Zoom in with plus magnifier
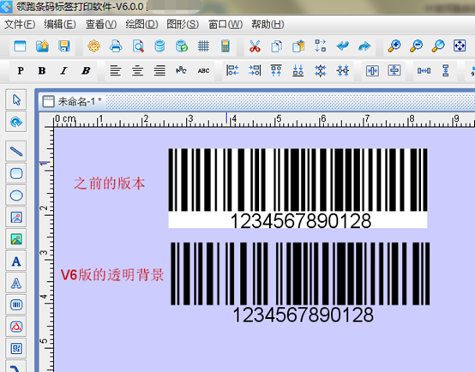 [x=394, y=46]
